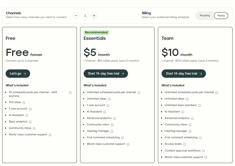
Task: Click the channel count number field
Action: pos(85,16)
